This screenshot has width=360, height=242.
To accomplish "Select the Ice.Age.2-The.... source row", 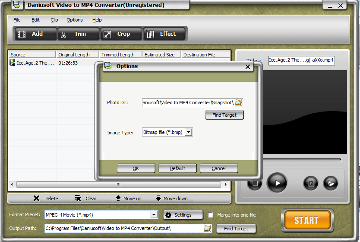I will point(35,63).
